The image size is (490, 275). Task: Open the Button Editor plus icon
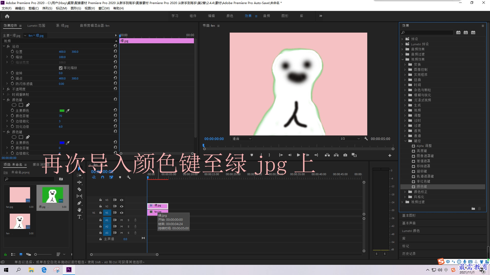[390, 155]
